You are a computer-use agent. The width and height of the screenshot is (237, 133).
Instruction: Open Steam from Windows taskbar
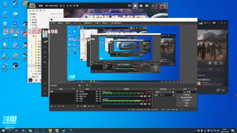tap(63, 130)
